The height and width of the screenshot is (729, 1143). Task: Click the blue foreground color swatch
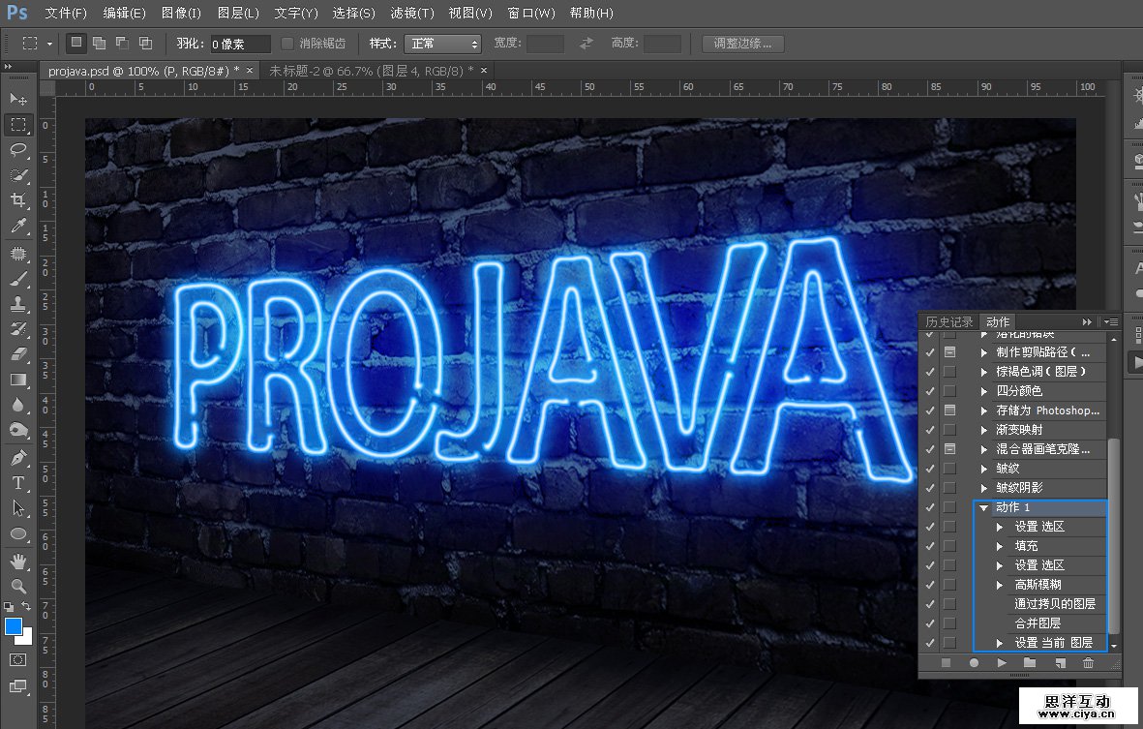pos(14,627)
